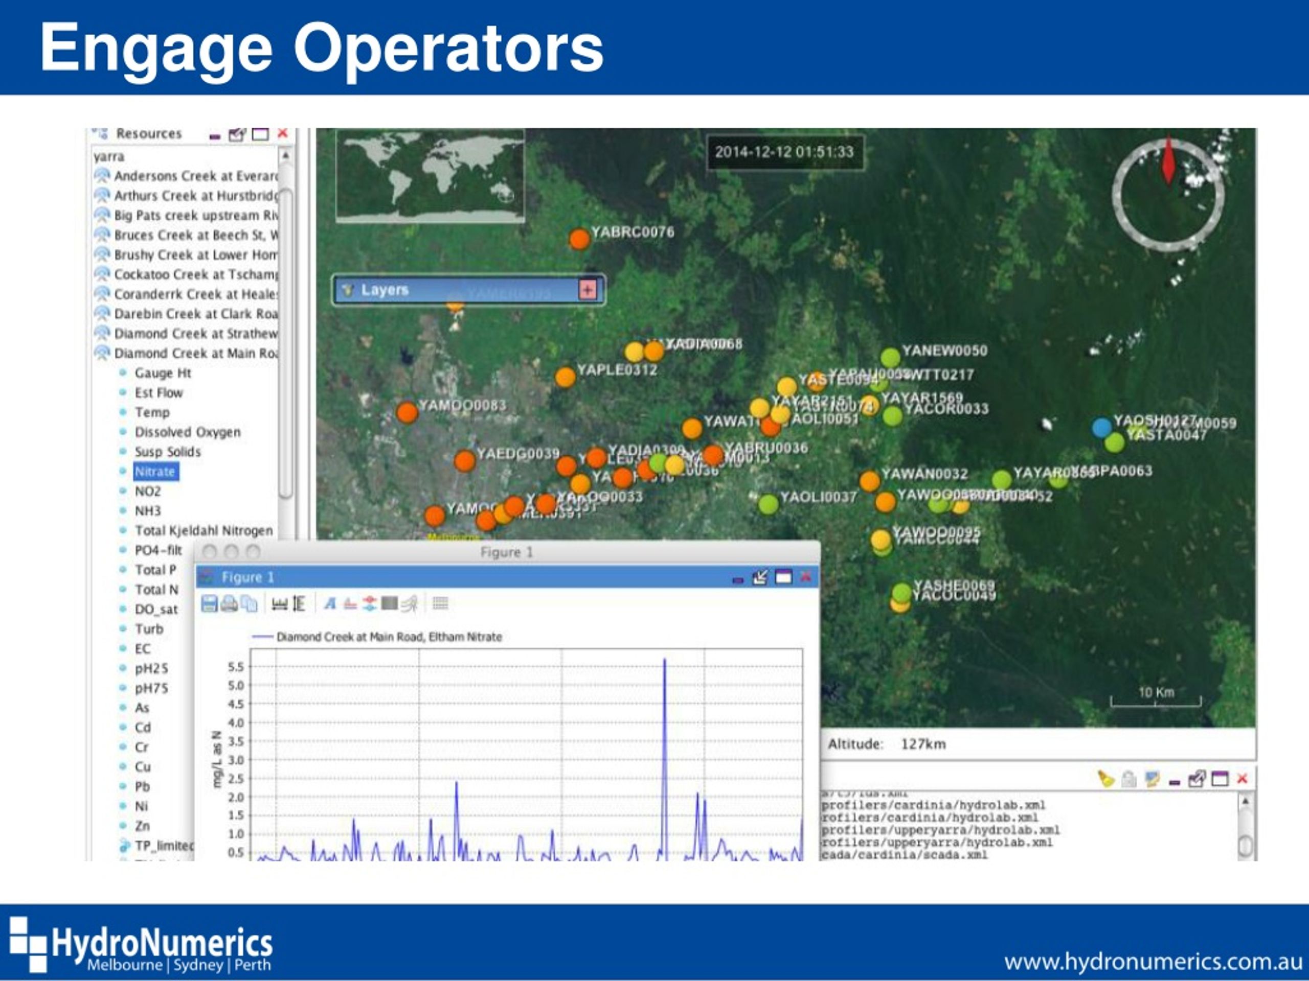This screenshot has width=1309, height=981.
Task: Copy the figure with the copy icon
Action: (249, 603)
